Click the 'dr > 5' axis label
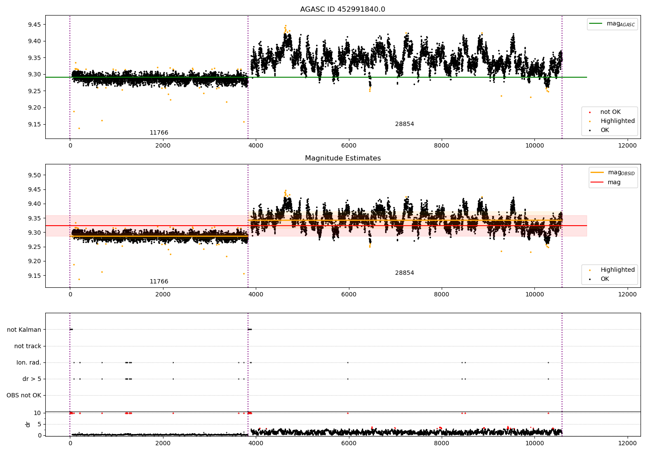Screen dimensions: 647x453 point(32,379)
